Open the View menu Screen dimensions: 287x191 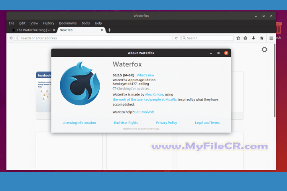coord(34,23)
